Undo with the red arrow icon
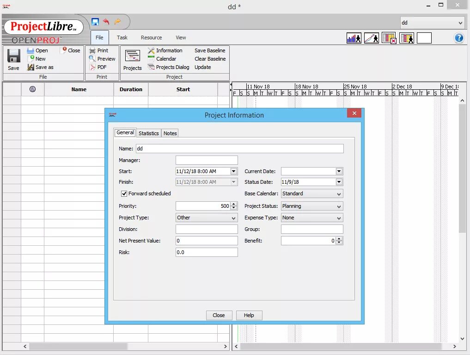 [106, 22]
